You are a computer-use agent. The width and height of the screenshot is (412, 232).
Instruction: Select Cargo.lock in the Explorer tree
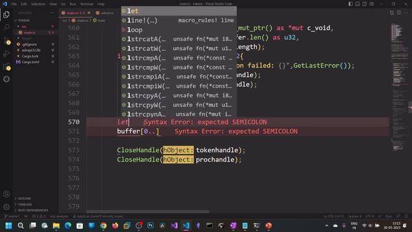point(35,56)
